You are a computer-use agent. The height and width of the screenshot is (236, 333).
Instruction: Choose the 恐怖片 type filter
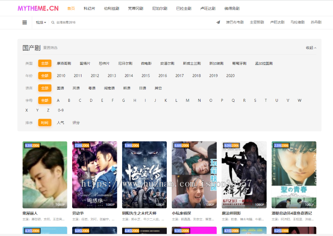[x=104, y=63]
